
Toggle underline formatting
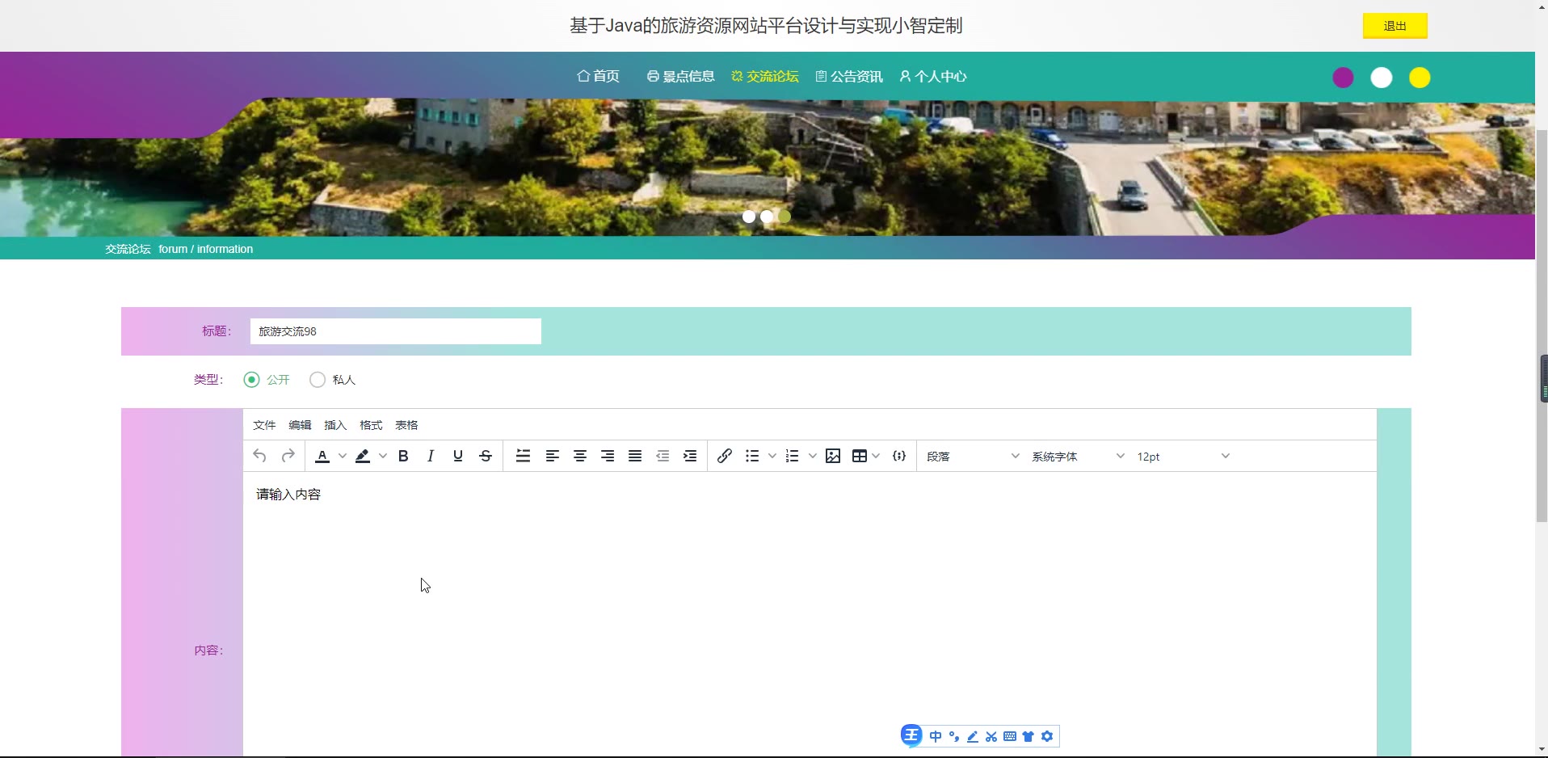(458, 457)
